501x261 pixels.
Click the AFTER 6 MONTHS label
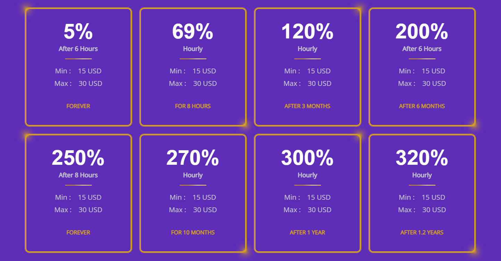coord(422,106)
